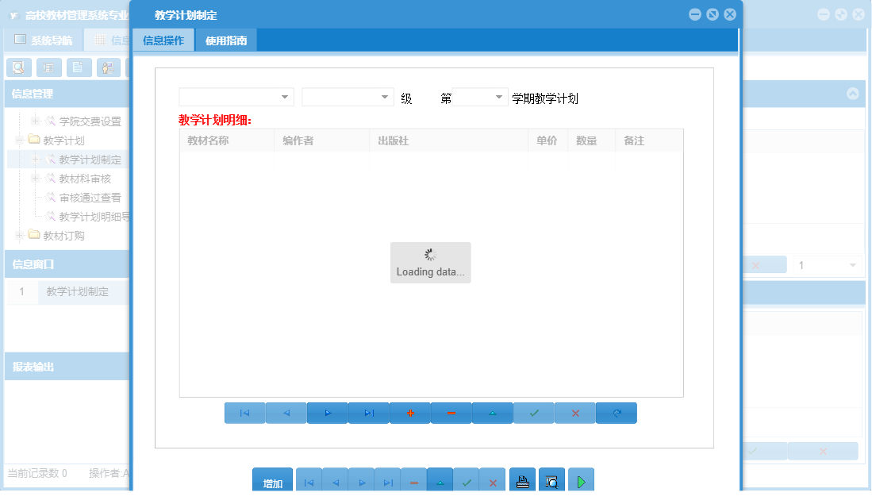Cancel changes with the red X button
Viewport: 872px width, 504px height.
click(x=574, y=413)
